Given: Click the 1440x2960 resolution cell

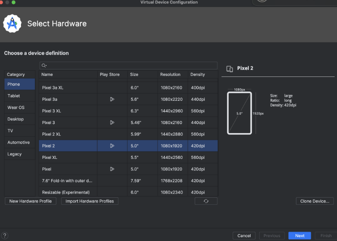Looking at the screenshot, I should click(173, 111).
